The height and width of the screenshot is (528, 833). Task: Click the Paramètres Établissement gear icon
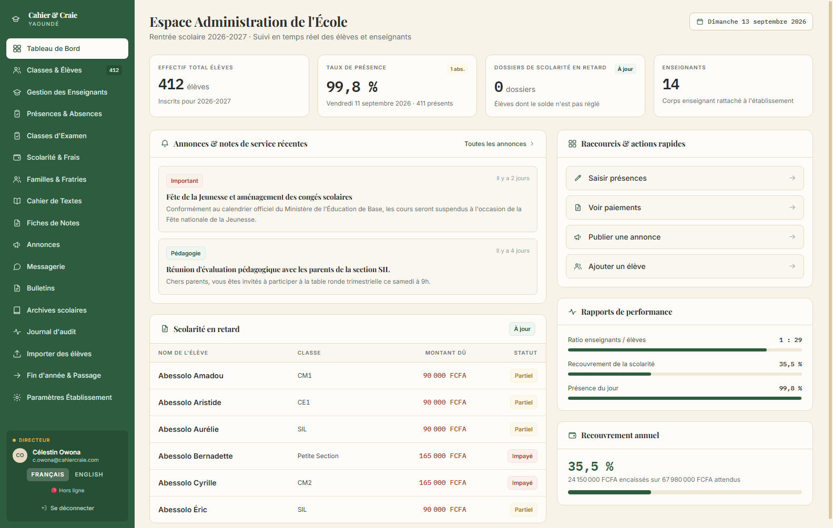pos(17,398)
